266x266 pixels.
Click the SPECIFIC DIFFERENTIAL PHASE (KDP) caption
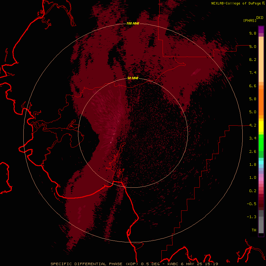[x=94, y=264]
